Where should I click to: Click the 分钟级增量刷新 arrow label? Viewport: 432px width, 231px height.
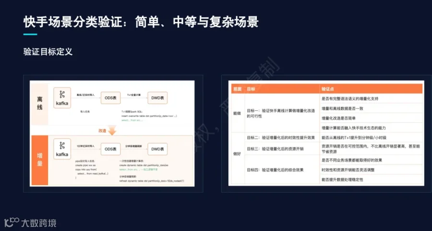(x=133, y=146)
